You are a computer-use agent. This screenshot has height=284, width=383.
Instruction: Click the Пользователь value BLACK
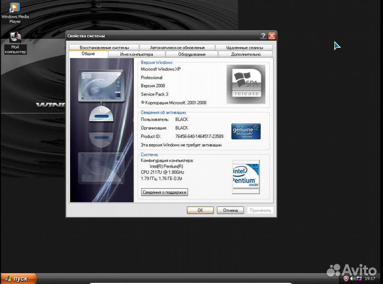click(x=181, y=120)
